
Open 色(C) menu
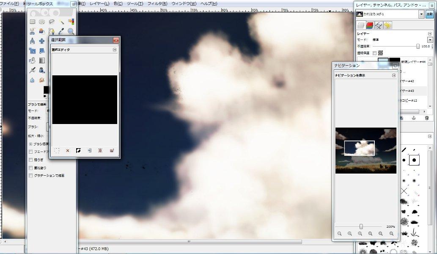118,4
